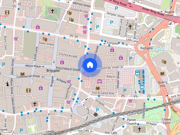Select the 'Grand Arcade' label
Viewport: 180px width, 135px height.
(x=79, y=10)
